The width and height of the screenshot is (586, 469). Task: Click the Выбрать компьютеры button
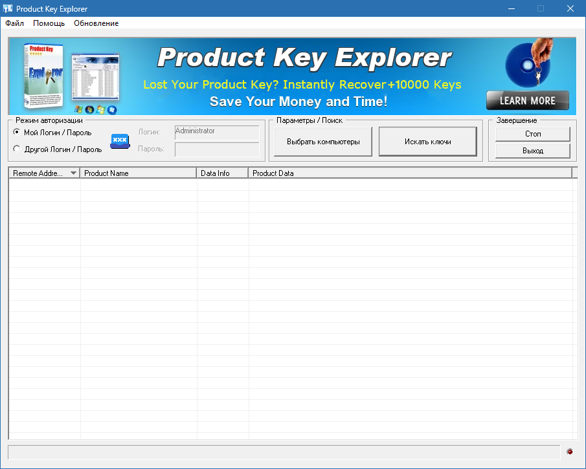click(x=323, y=142)
